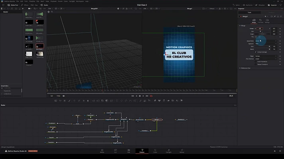Screen dimensions: 284x159
Task: Add a Polygon mask from toolbar
Action: (x=126, y=101)
